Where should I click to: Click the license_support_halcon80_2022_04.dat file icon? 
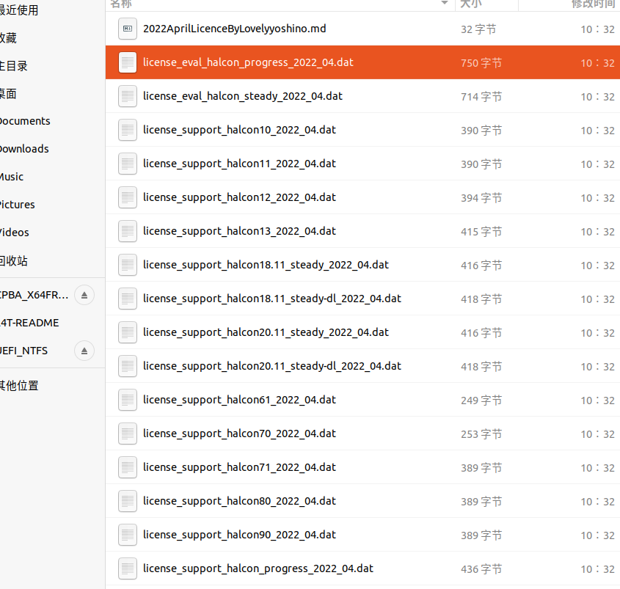(x=128, y=501)
